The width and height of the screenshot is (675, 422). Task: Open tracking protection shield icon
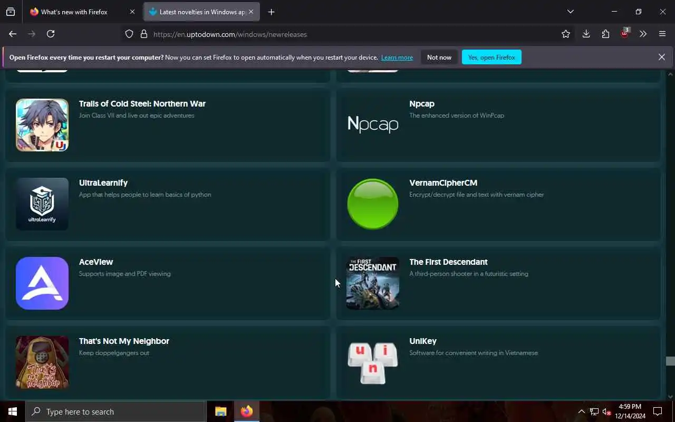point(129,34)
